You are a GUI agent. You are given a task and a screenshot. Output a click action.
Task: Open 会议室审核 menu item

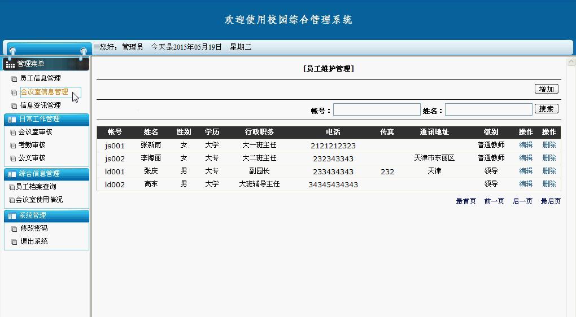(35, 132)
